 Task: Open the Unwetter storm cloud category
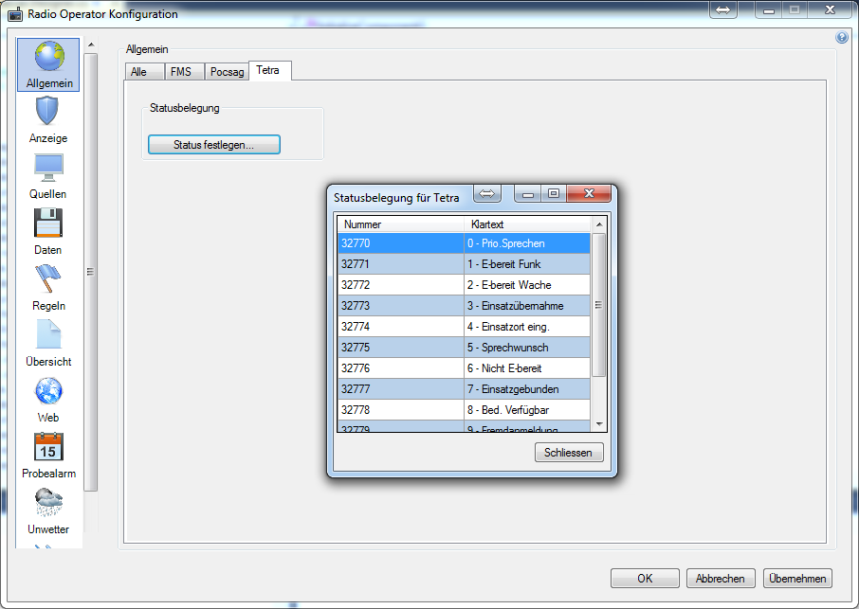(x=47, y=510)
